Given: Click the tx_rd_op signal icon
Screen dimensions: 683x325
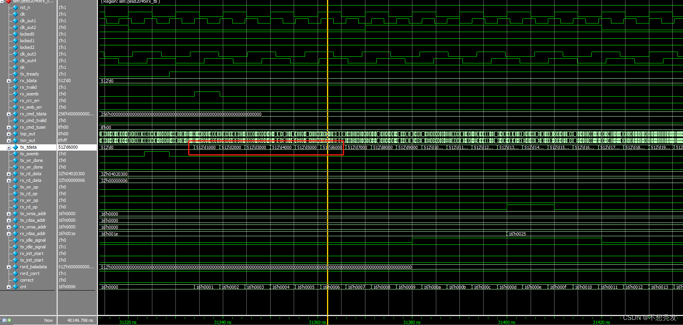Looking at the screenshot, I should (15, 194).
